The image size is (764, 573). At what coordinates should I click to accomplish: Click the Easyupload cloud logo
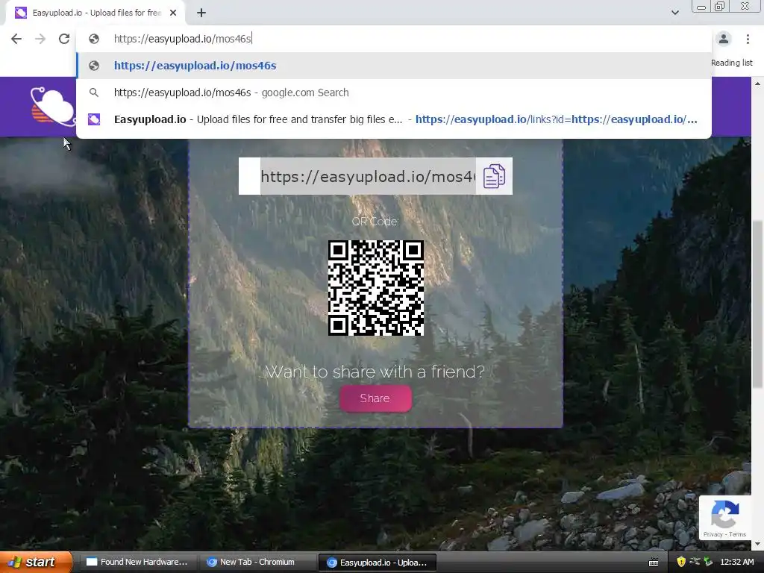point(53,107)
